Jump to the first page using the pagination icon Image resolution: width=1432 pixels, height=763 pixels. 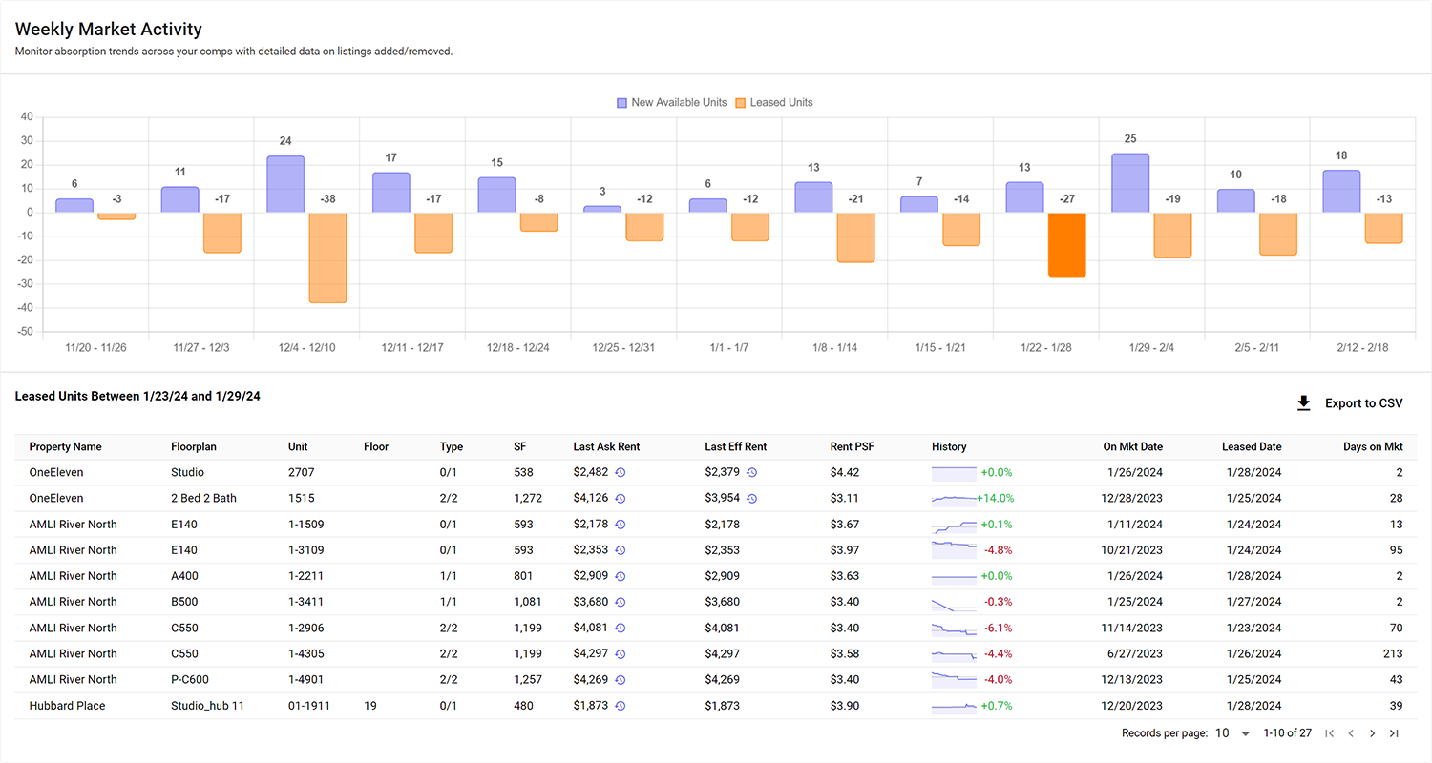click(1330, 733)
